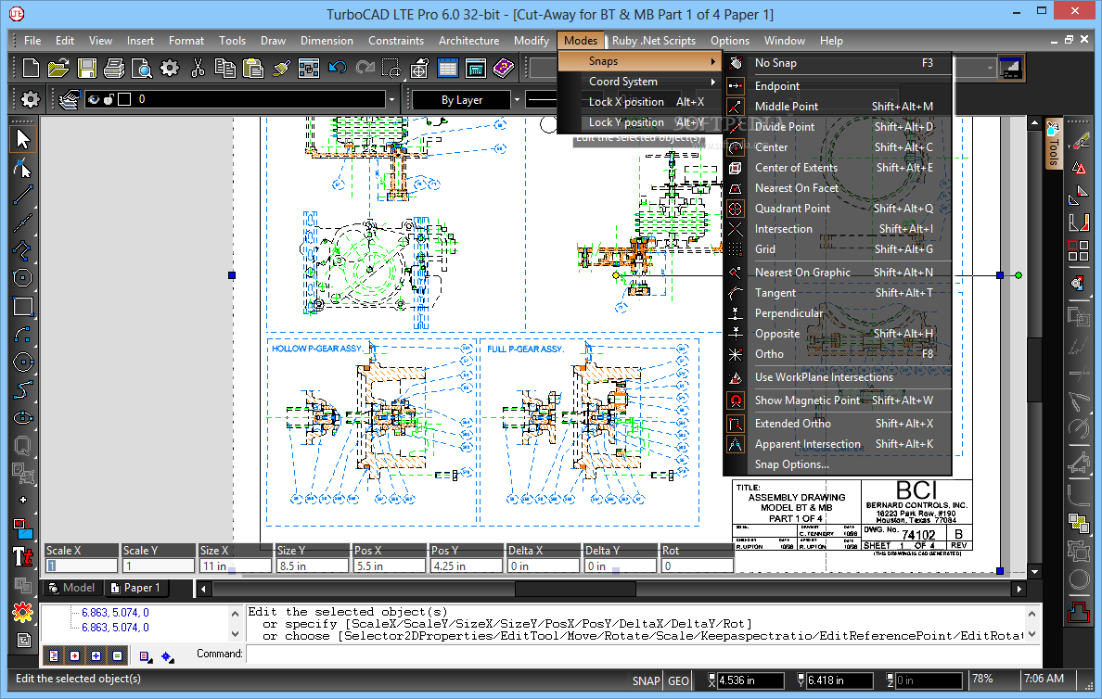Open print preview with the magnifier page icon

(141, 69)
